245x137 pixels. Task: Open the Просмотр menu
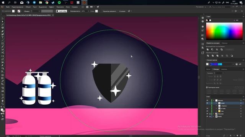(x=60, y=7)
